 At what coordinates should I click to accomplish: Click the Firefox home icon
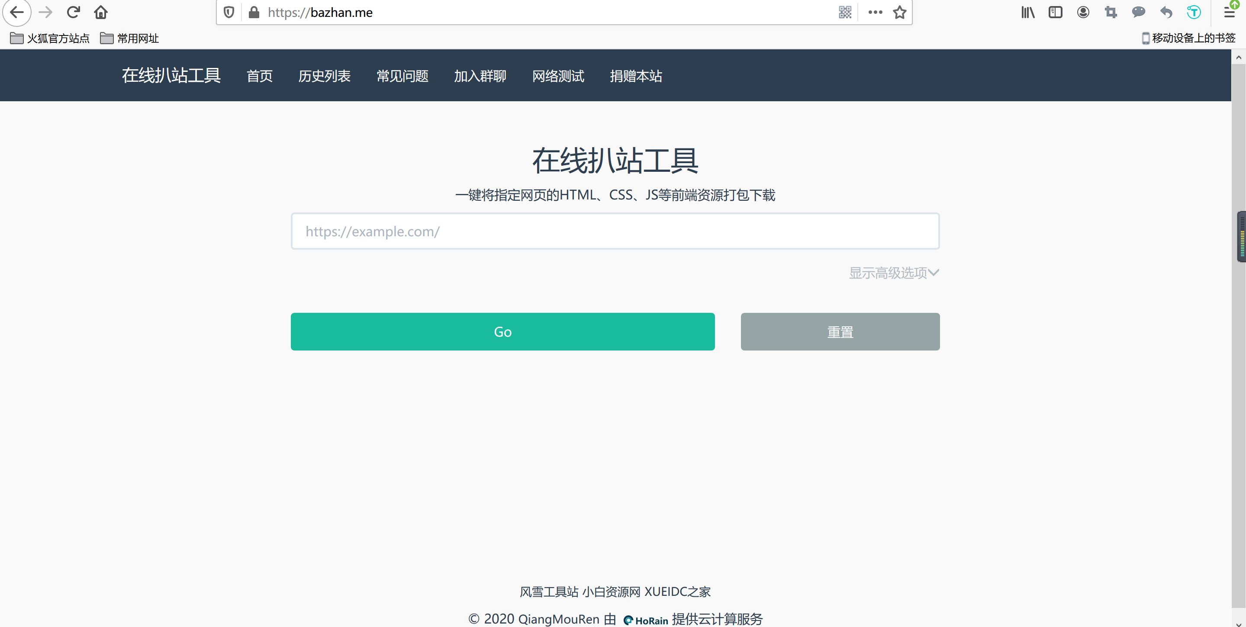pos(100,12)
